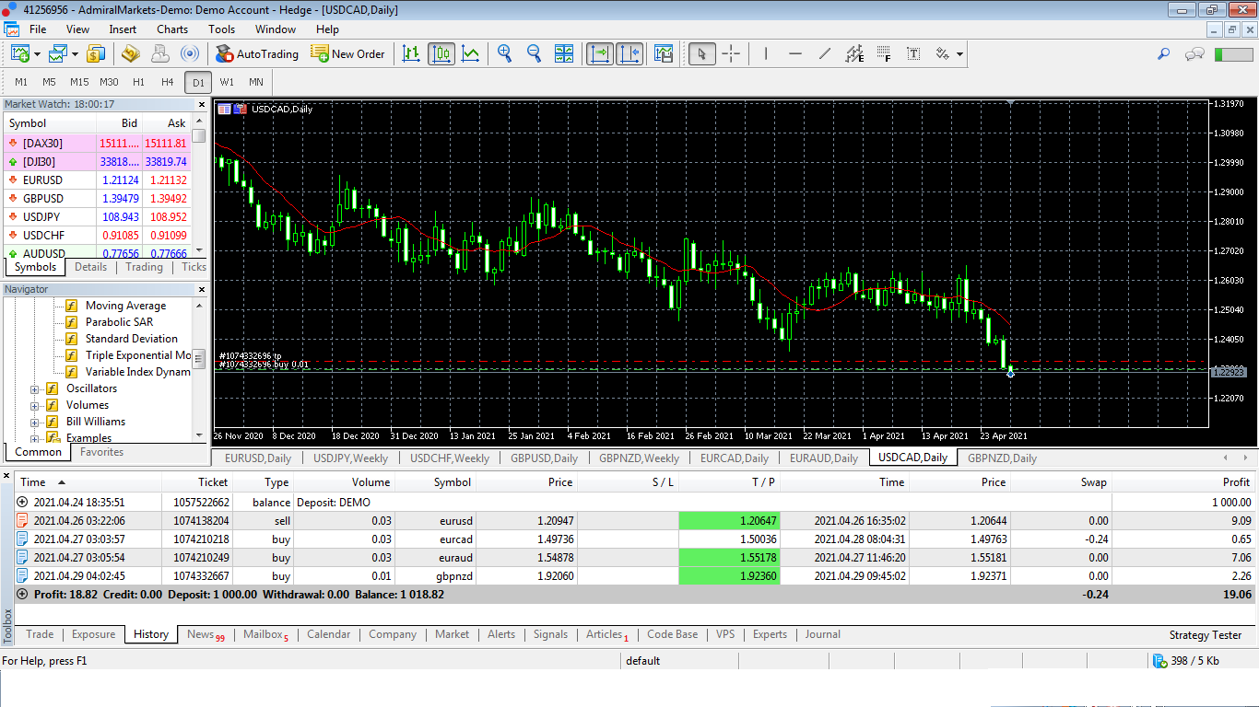Screen dimensions: 1259x707
Task: Open the Data Window gold icon
Action: [x=131, y=53]
